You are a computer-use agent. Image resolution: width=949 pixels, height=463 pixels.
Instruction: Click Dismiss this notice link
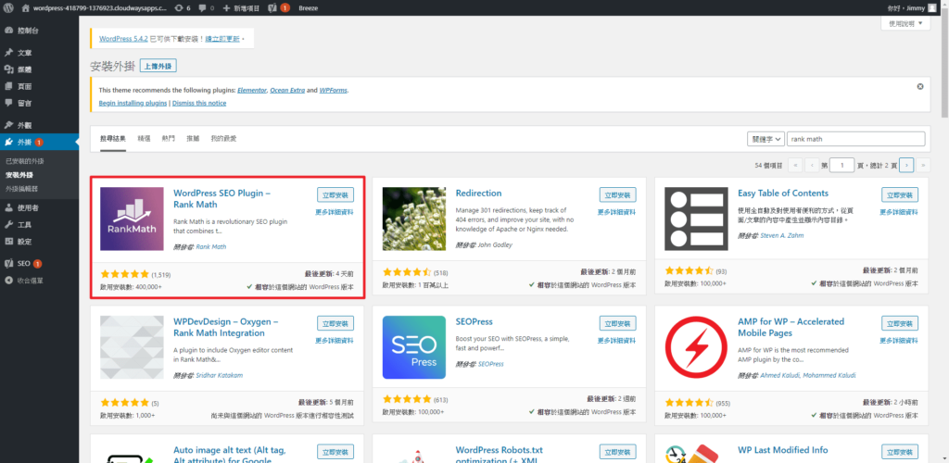(199, 104)
